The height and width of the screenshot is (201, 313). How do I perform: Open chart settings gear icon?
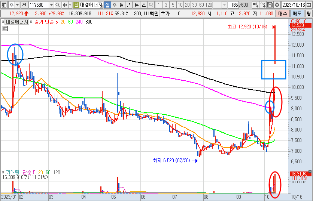click(x=277, y=5)
